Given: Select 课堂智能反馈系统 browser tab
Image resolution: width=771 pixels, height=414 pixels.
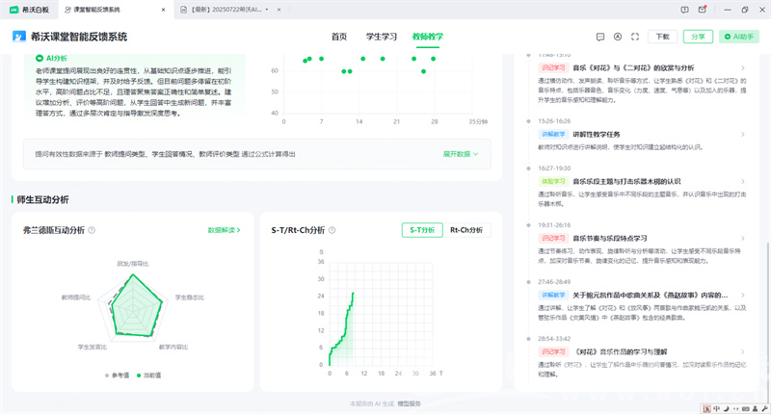Looking at the screenshot, I should click(116, 10).
